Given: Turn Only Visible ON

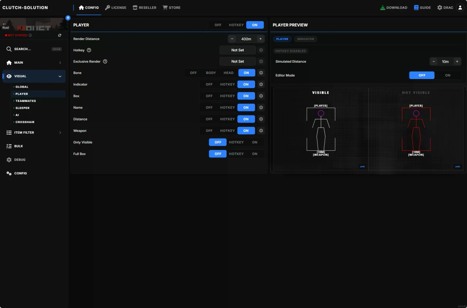Looking at the screenshot, I should (255, 142).
